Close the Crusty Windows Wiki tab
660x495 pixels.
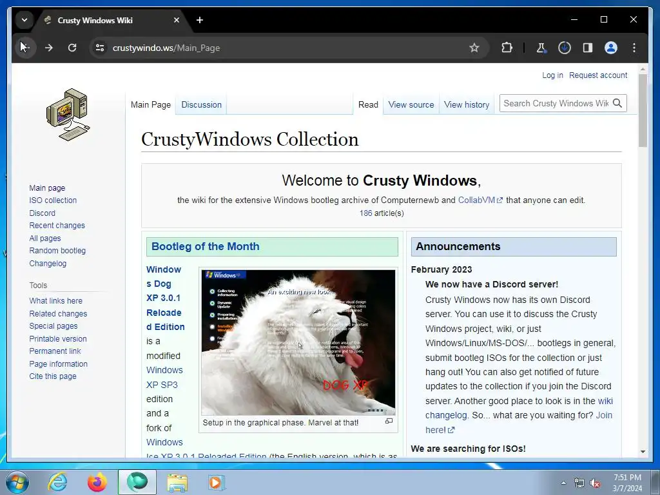tap(177, 20)
